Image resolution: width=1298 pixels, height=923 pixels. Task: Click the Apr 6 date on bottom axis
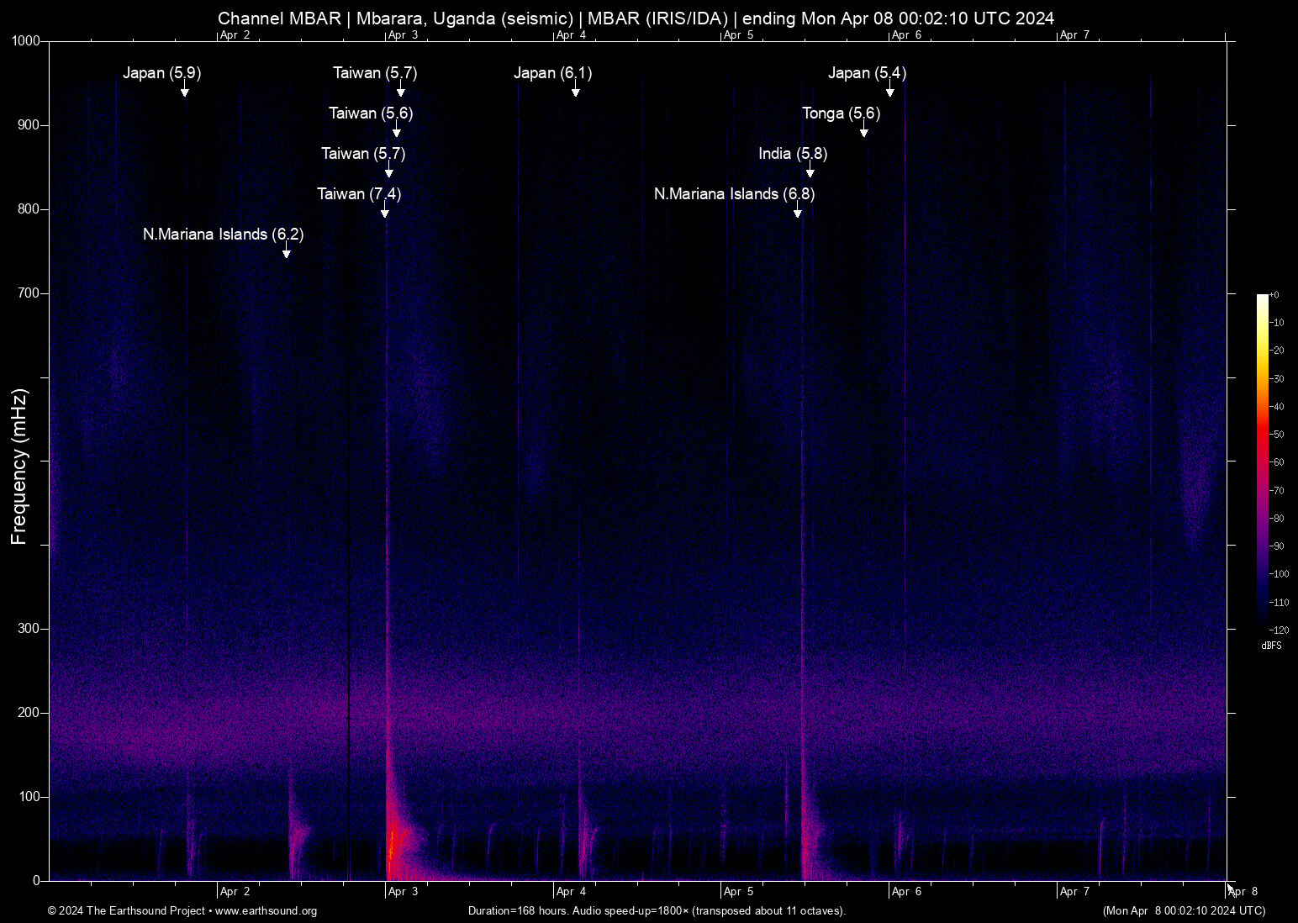point(906,891)
